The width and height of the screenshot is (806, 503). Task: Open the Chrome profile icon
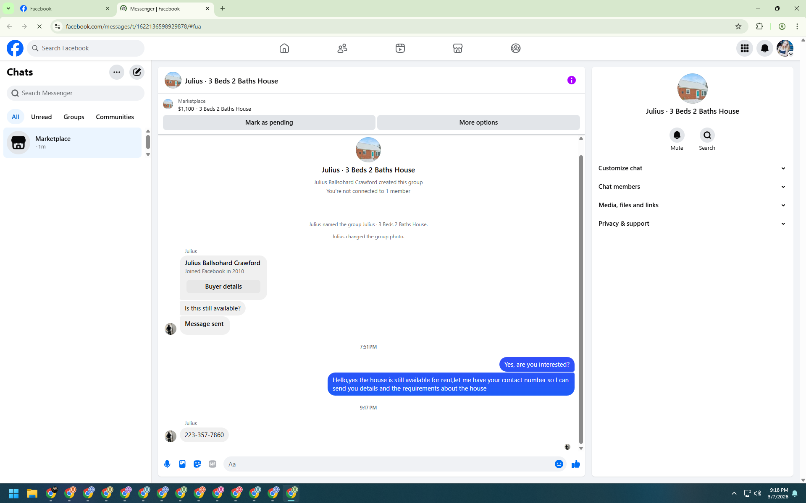[782, 26]
